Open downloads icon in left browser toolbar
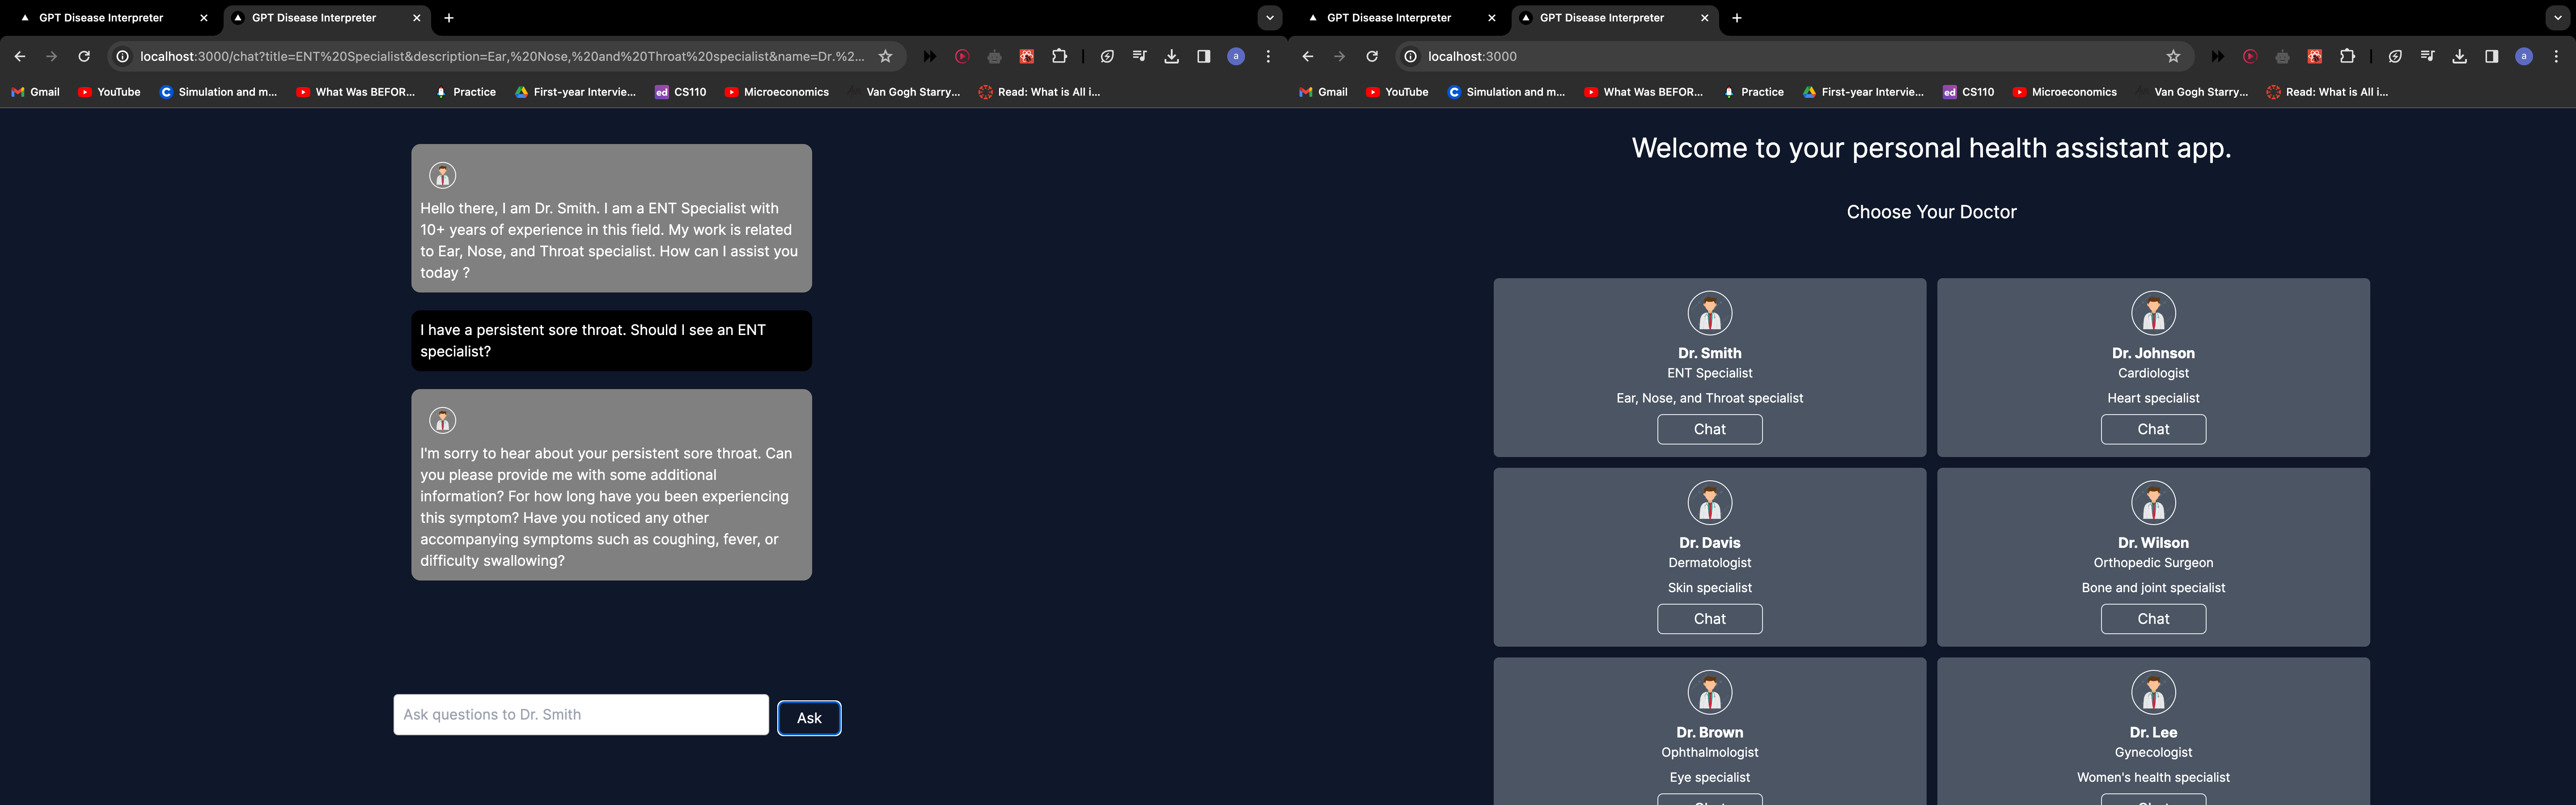 [1171, 57]
